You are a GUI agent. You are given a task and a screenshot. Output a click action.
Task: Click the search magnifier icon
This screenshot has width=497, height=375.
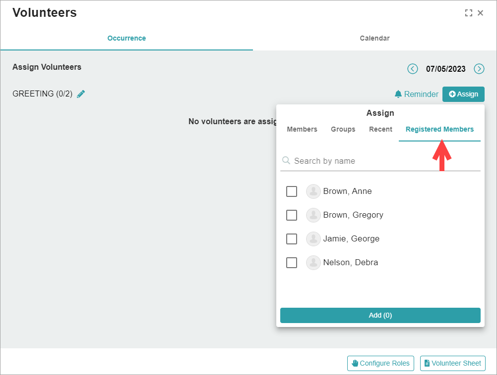click(x=286, y=160)
